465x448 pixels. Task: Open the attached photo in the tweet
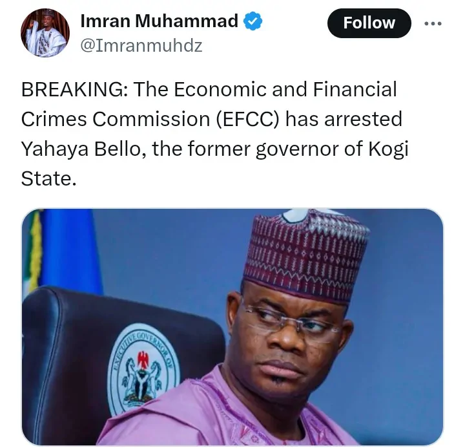pos(232,326)
